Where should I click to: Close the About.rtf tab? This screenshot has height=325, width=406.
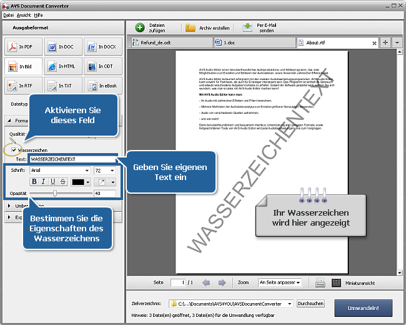tap(374, 43)
